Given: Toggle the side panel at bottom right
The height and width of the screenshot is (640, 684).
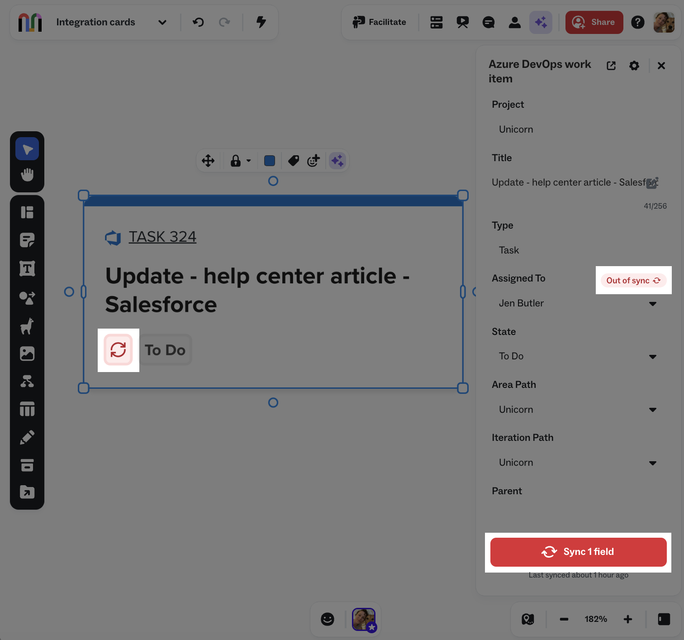Looking at the screenshot, I should pyautogui.click(x=664, y=619).
